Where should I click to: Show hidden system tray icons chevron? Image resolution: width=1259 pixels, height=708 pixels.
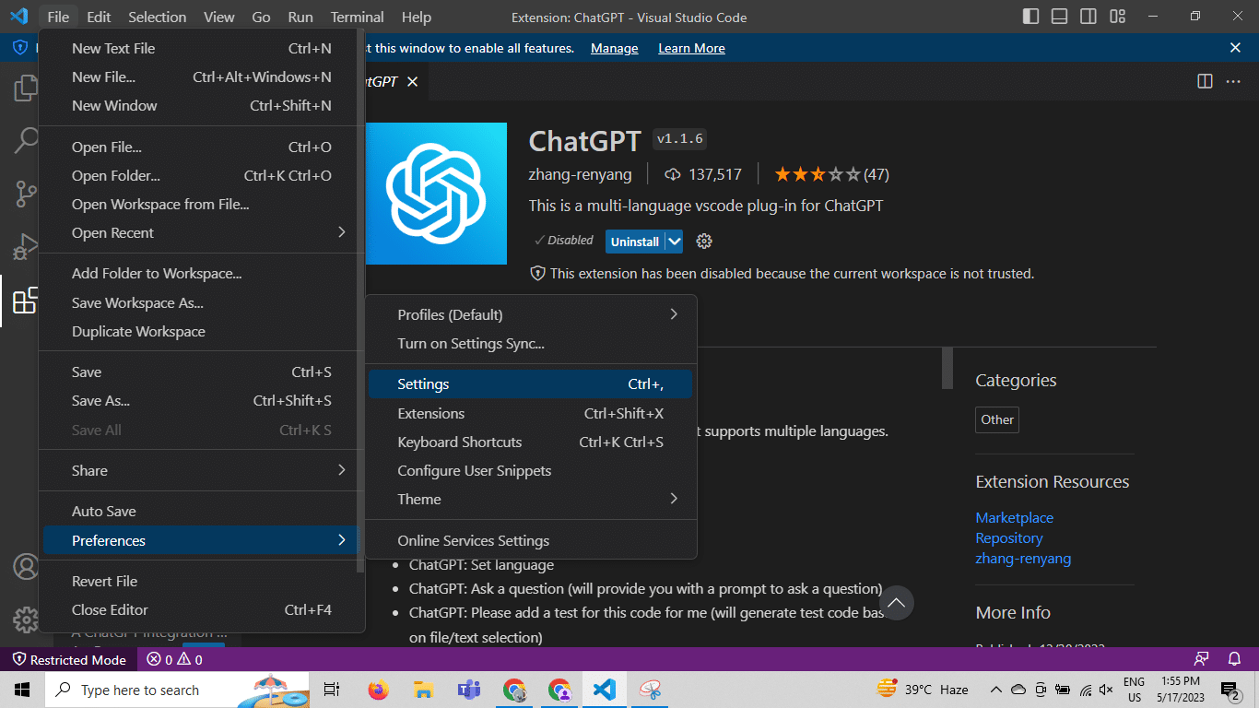point(995,690)
